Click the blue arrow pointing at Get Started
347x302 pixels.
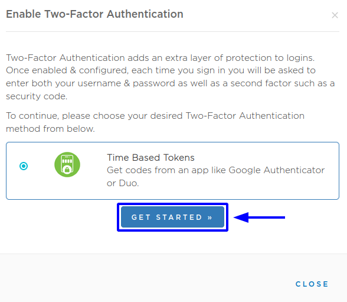[260, 217]
